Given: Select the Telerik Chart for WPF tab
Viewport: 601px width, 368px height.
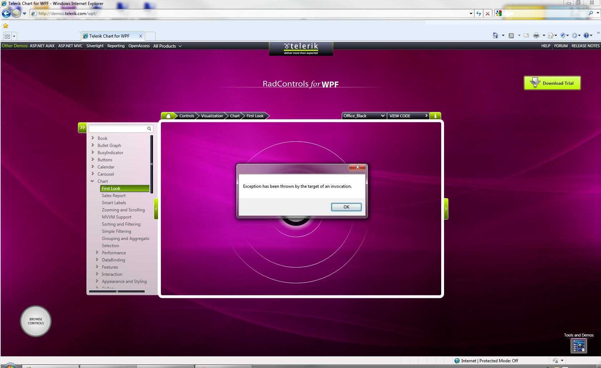Looking at the screenshot, I should pos(113,36).
